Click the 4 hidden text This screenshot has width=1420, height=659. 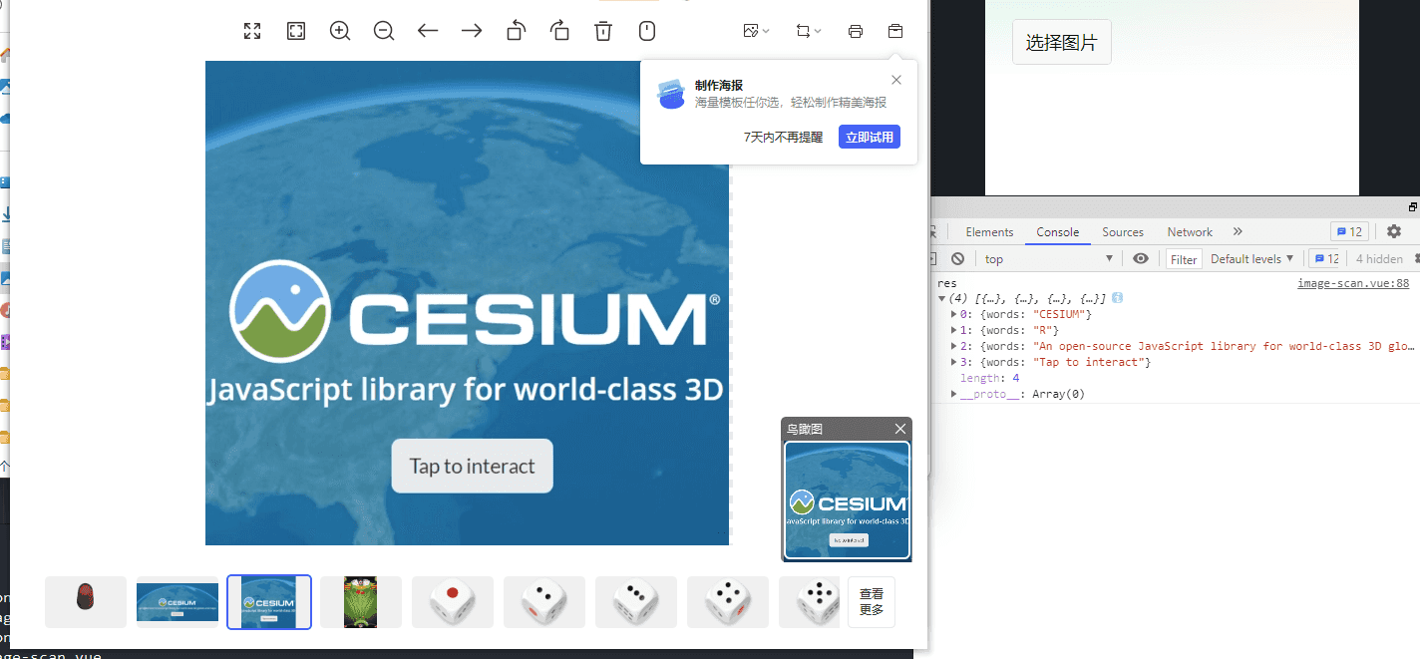point(1379,259)
